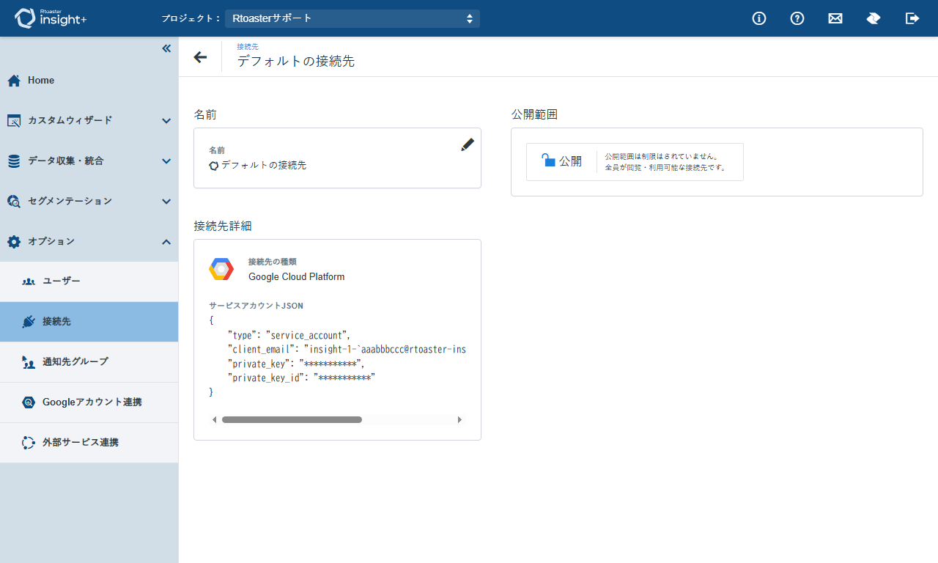This screenshot has height=563, width=938.
Task: Click the ユーザー people icon
Action: [29, 281]
